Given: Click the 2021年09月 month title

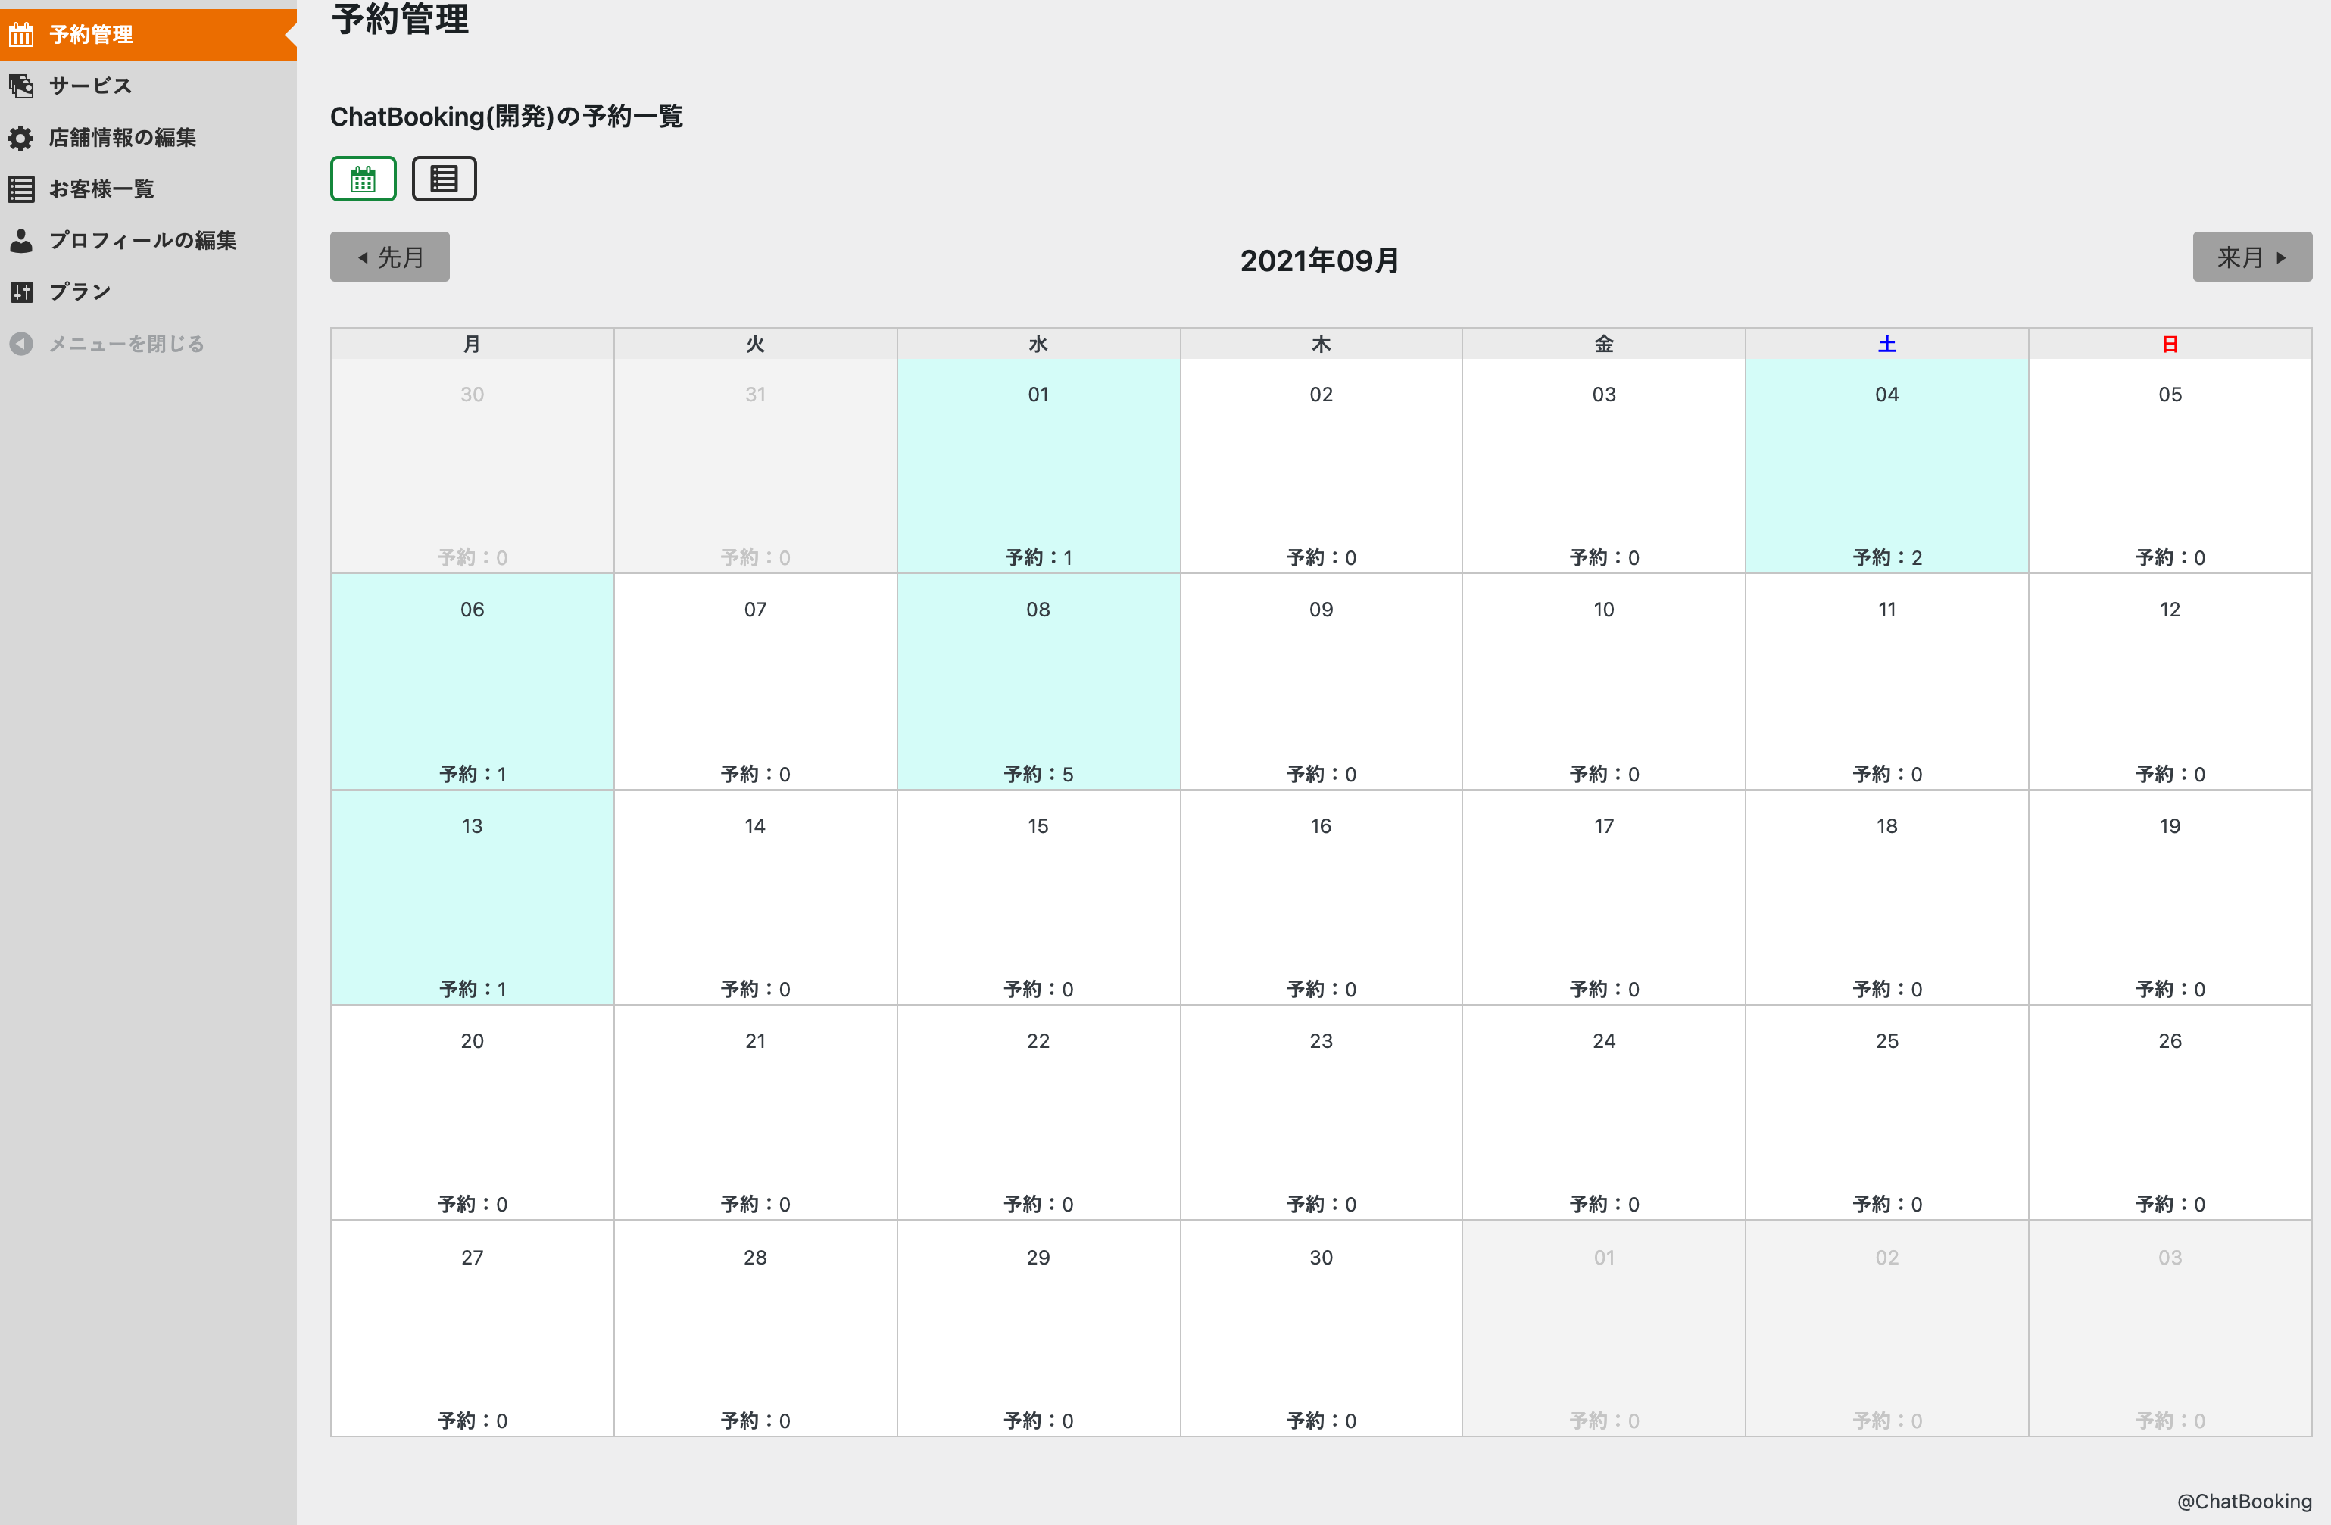Looking at the screenshot, I should point(1319,260).
